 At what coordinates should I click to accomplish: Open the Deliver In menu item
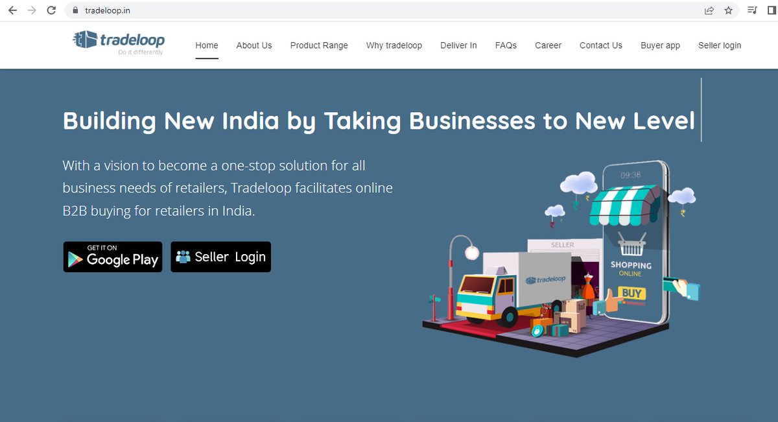click(x=458, y=45)
